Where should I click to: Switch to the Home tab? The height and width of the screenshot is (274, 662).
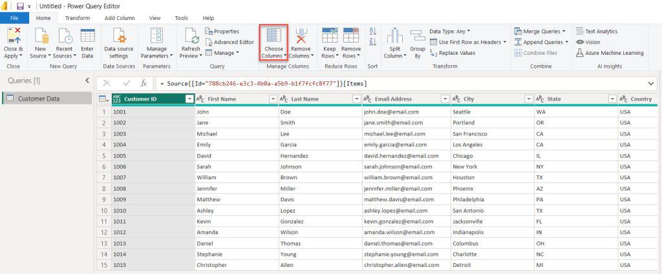click(43, 18)
